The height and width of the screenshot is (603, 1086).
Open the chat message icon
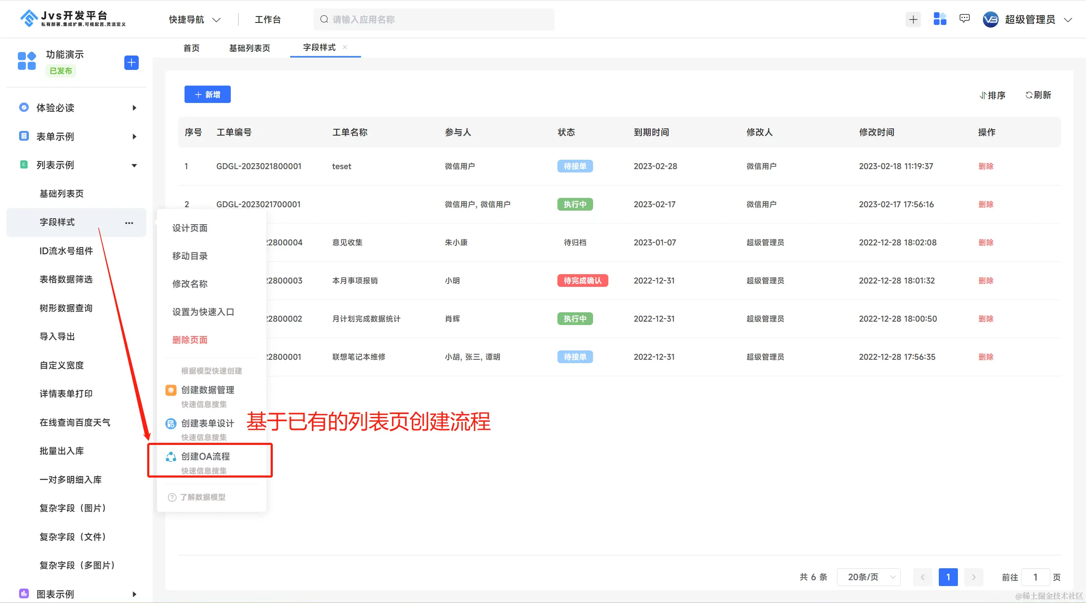click(x=964, y=19)
